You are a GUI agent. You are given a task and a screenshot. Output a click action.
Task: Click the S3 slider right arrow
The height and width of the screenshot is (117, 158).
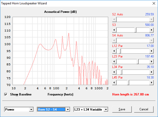coord(152,30)
